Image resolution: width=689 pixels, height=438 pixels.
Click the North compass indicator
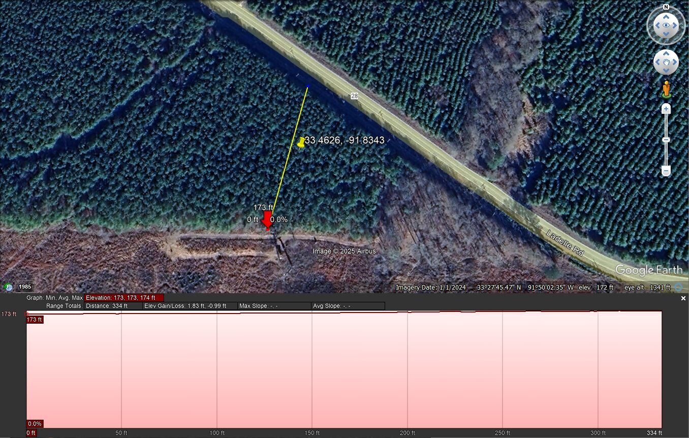(x=666, y=7)
